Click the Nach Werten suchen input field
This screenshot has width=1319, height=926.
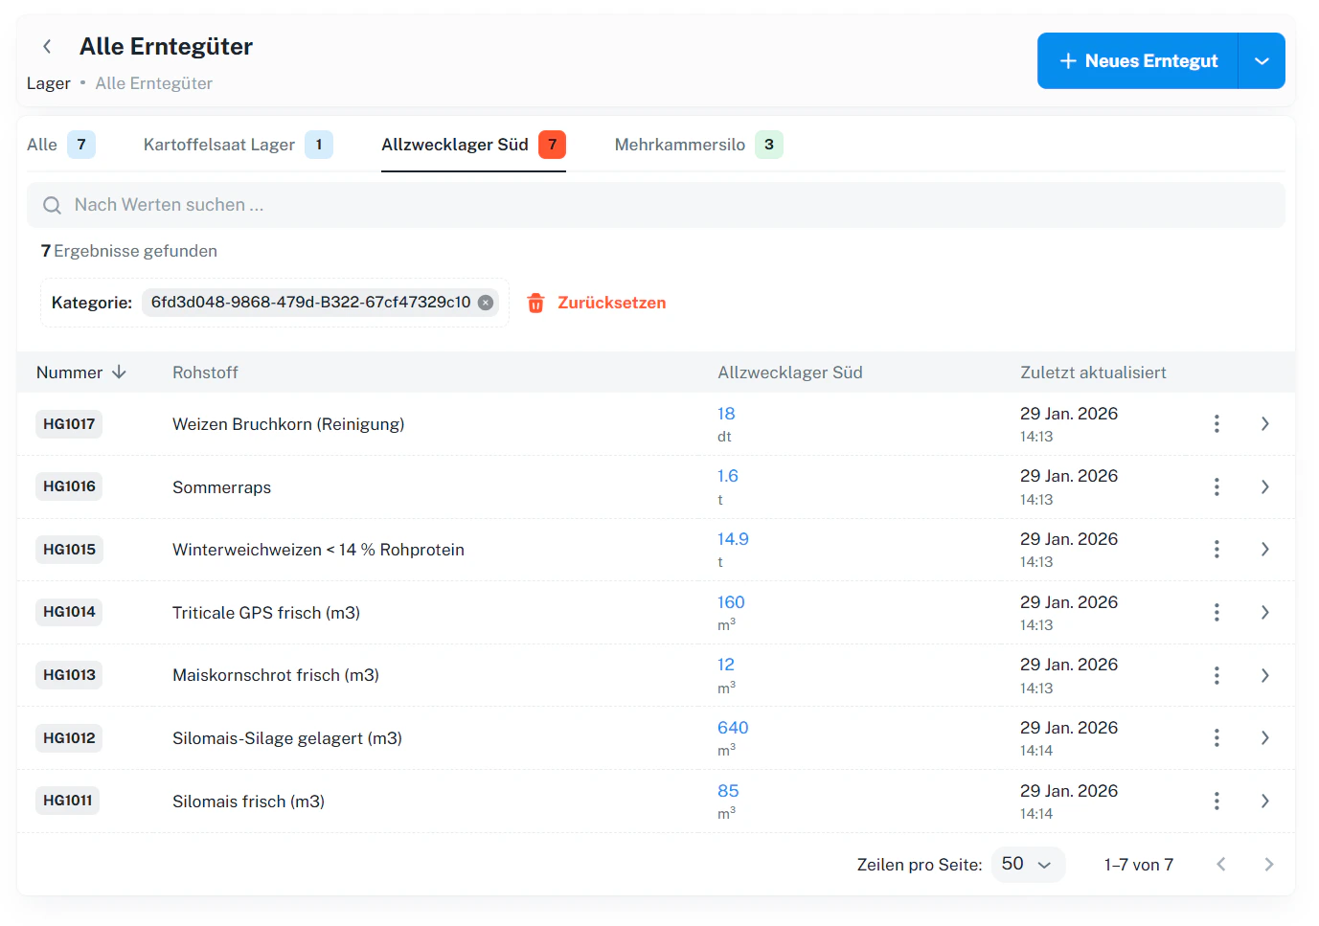pos(287,205)
